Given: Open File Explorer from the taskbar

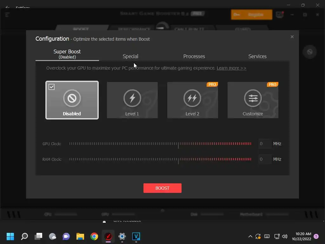Looking at the screenshot, I should coord(80,236).
